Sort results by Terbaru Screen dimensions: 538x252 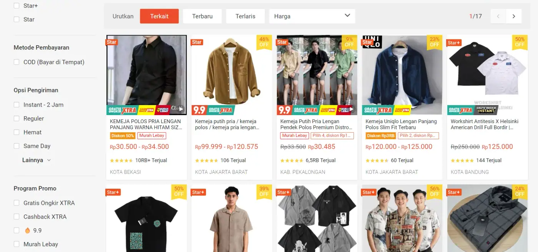click(203, 16)
